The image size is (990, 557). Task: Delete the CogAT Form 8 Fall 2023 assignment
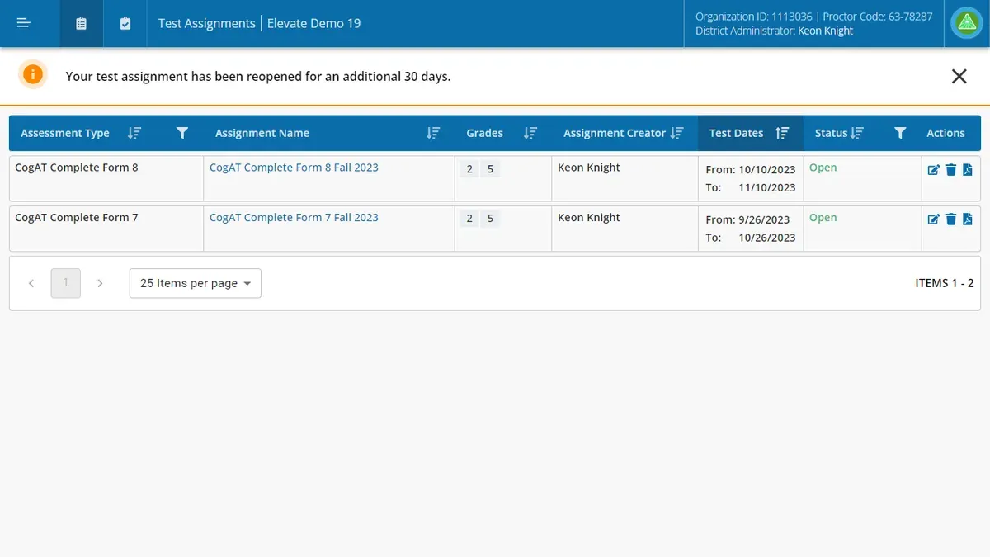pos(951,170)
